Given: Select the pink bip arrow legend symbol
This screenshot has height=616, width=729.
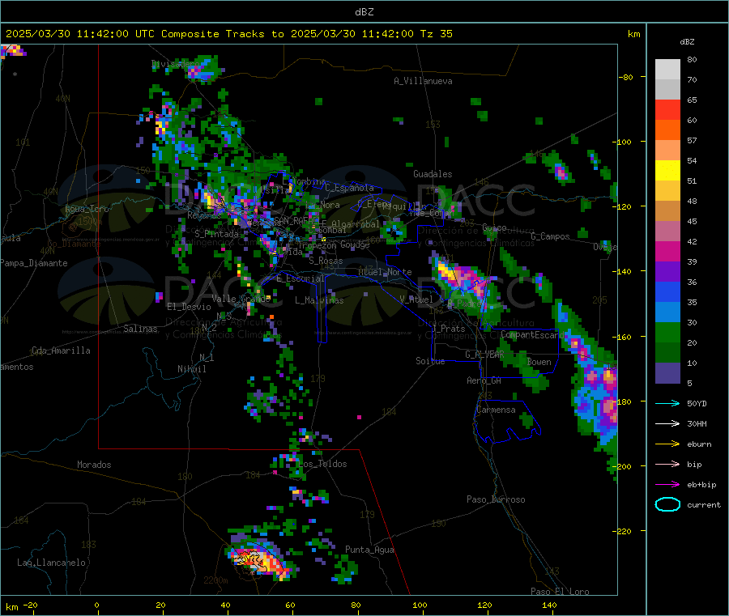Looking at the screenshot, I should tap(667, 464).
